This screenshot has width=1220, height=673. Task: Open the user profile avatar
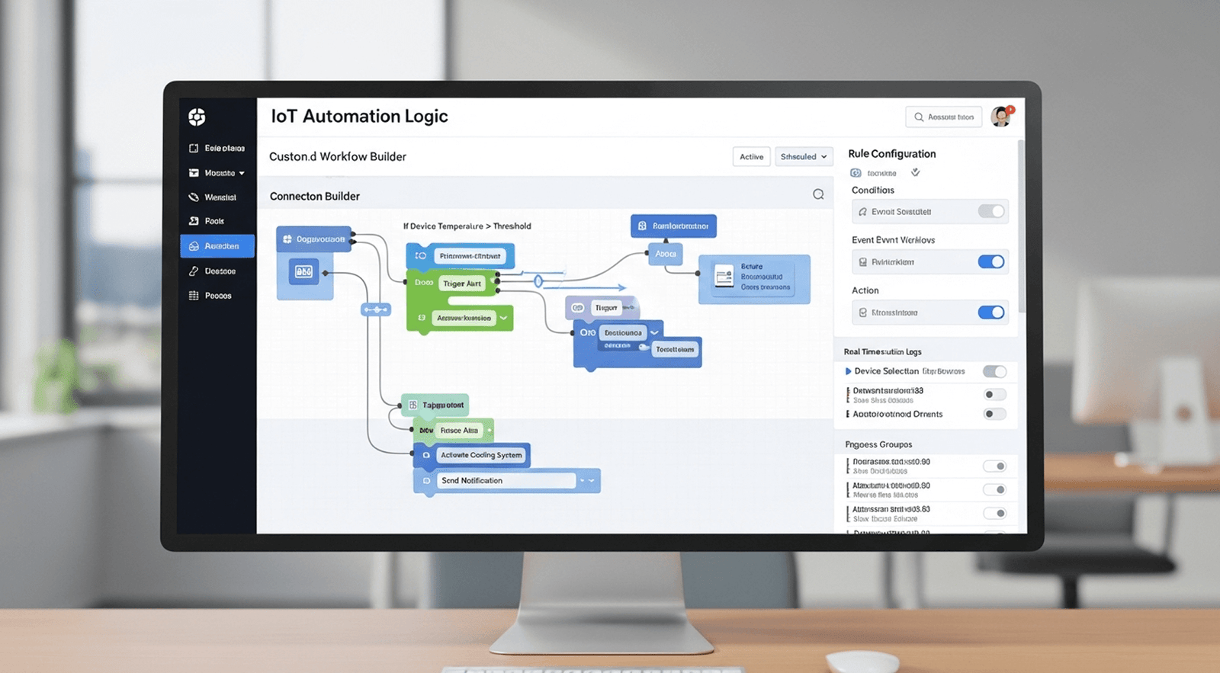[1001, 117]
